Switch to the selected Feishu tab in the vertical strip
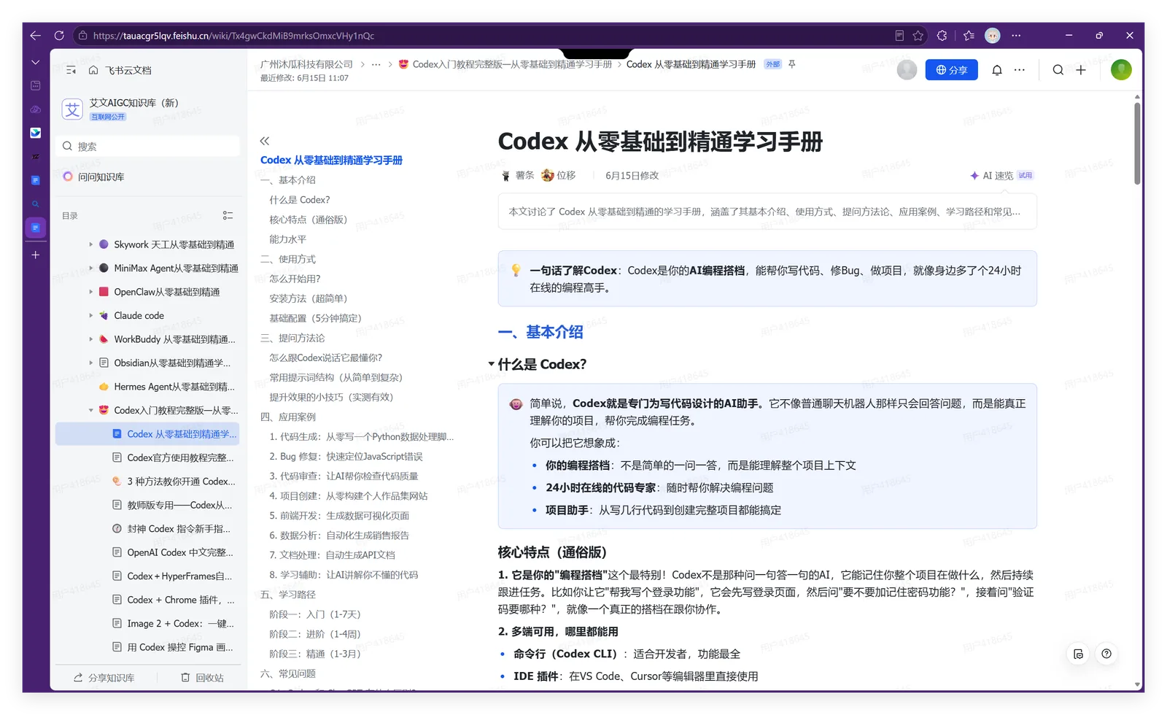The height and width of the screenshot is (715, 1167). click(36, 228)
